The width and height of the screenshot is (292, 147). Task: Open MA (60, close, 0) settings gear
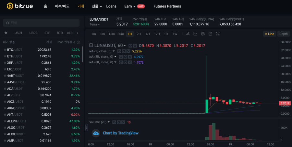point(125,62)
